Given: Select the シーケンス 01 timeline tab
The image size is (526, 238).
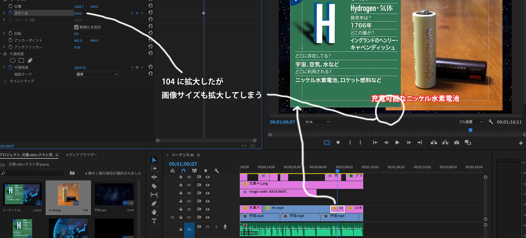Looking at the screenshot, I should tap(183, 155).
